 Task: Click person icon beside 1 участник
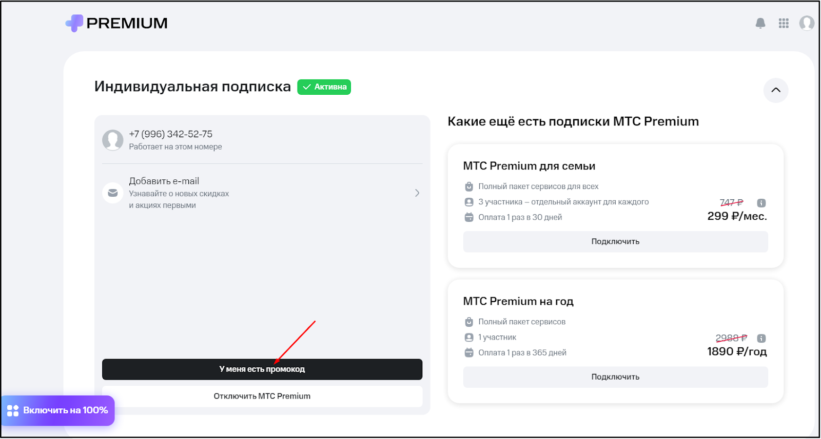click(x=469, y=337)
